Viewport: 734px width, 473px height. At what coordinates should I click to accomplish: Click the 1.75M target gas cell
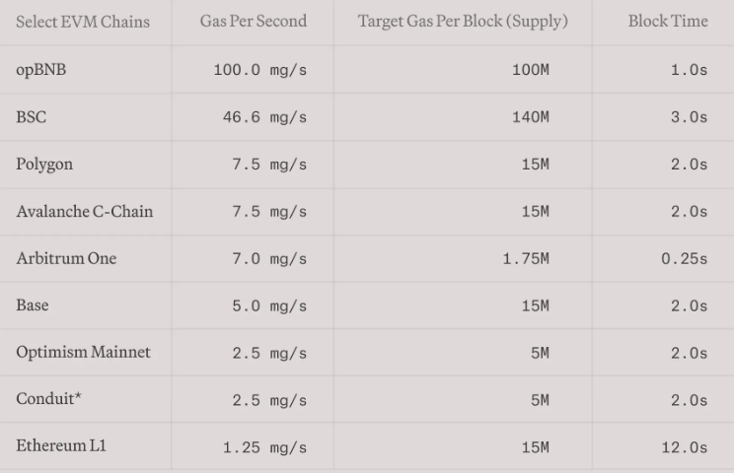(526, 258)
